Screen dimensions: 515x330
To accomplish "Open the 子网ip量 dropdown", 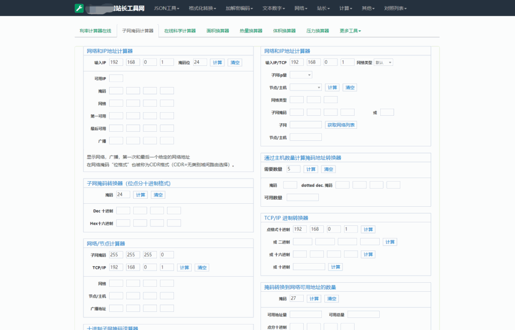I will tap(301, 75).
